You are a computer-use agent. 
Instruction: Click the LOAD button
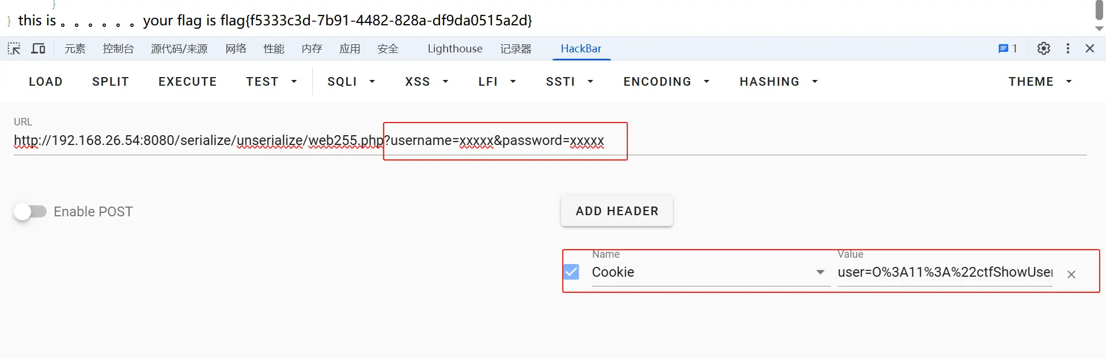[46, 82]
